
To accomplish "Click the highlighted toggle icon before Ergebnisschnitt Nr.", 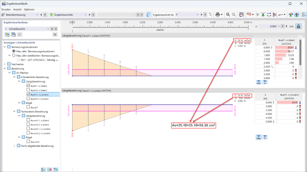I will [x=148, y=14].
